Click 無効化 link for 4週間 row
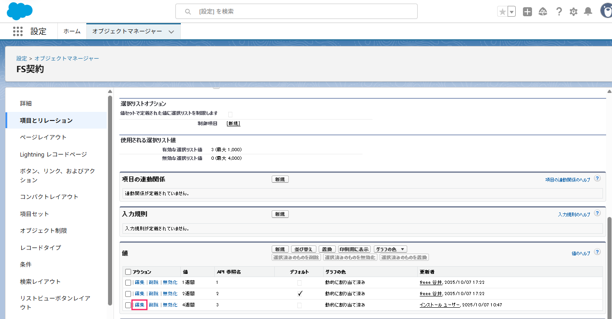 (170, 305)
